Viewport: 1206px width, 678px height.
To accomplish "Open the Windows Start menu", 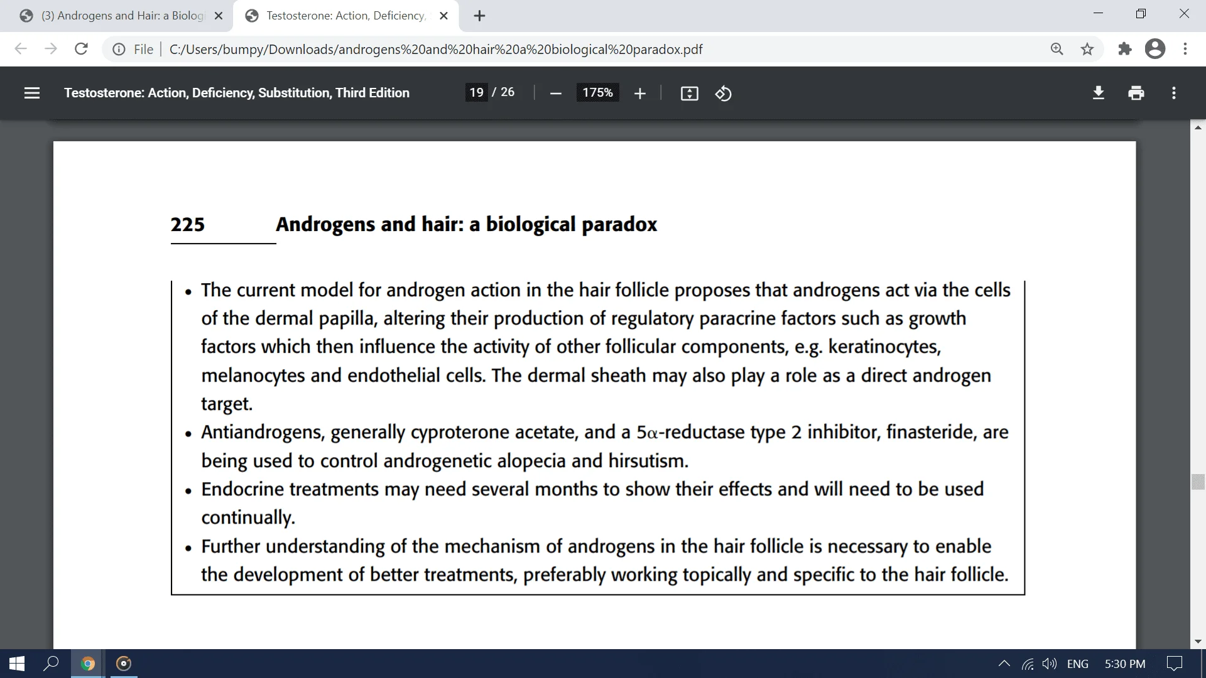I will coord(17,664).
